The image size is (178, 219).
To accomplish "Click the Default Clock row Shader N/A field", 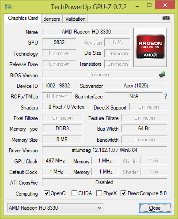I will tap(154, 172).
